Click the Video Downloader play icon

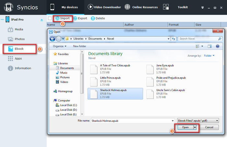point(90,7)
